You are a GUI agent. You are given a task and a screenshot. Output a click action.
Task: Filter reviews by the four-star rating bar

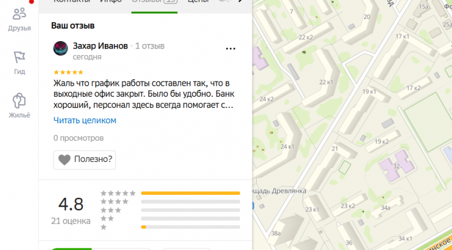(x=191, y=202)
